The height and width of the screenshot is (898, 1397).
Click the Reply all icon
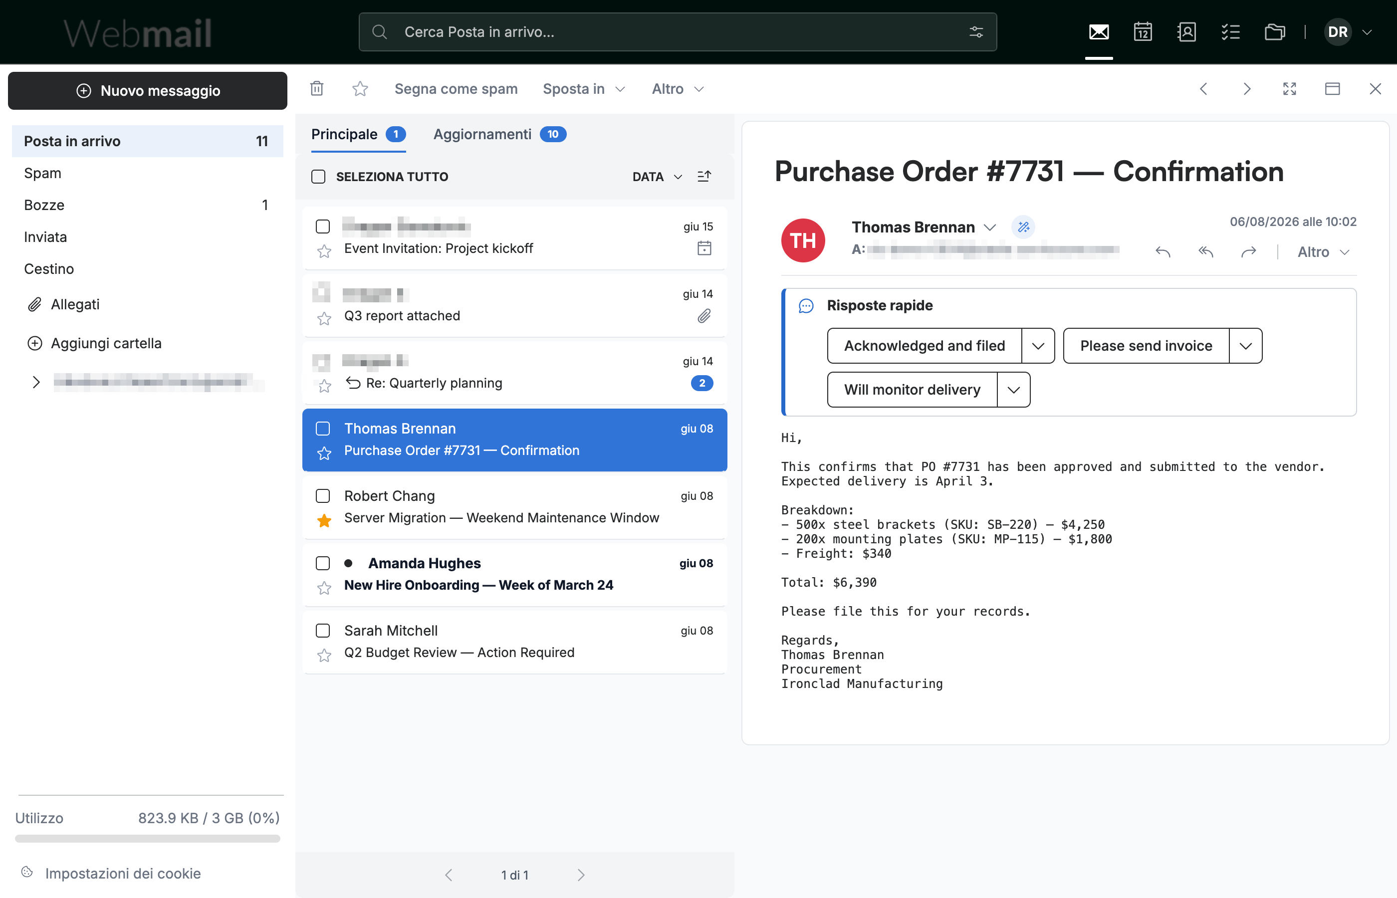[1205, 252]
